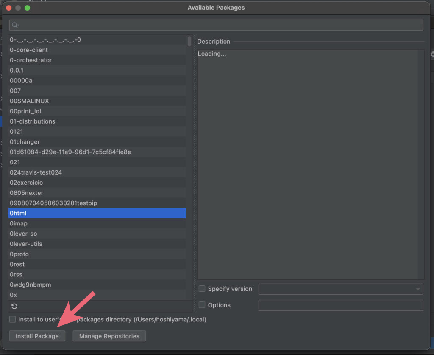Select the 0121 package
The image size is (434, 355).
[x=97, y=132]
